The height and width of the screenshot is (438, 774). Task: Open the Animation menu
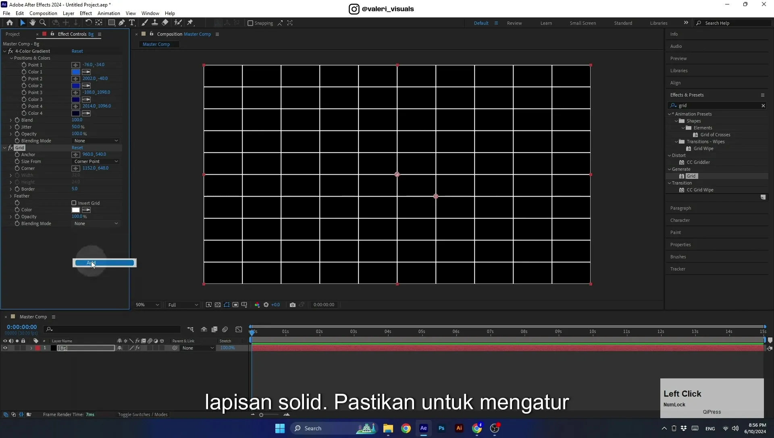click(x=108, y=13)
